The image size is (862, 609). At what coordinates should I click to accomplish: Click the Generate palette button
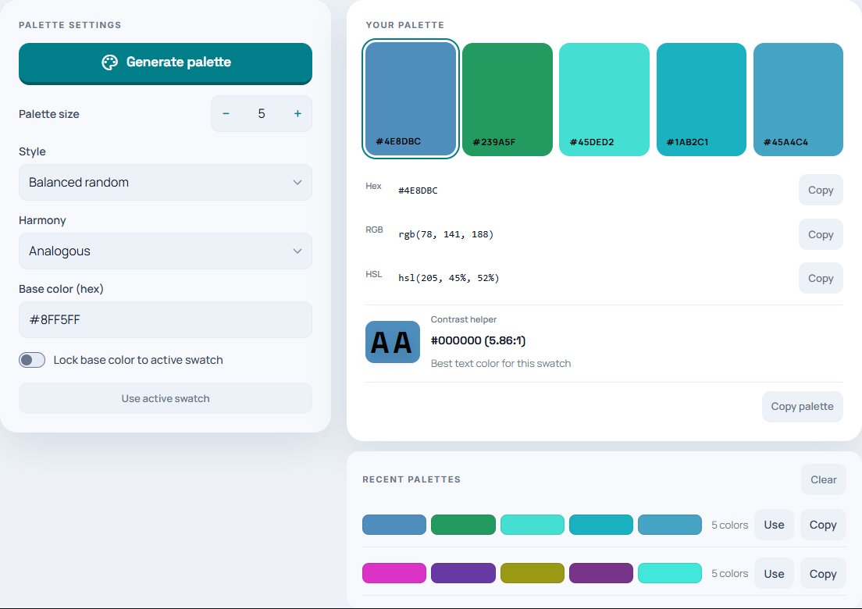(166, 63)
